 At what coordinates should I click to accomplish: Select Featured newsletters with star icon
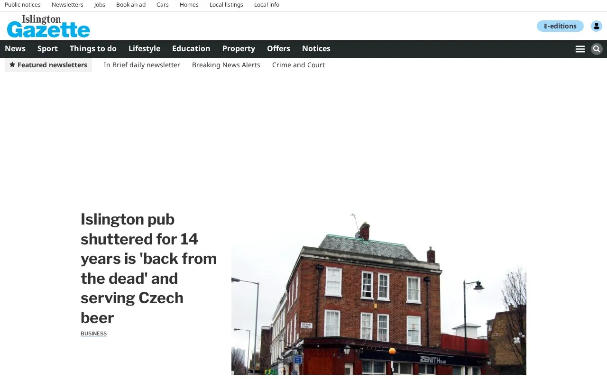[48, 65]
